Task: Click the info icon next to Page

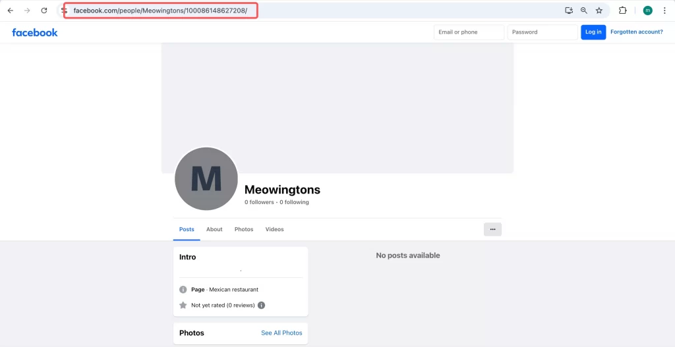Action: pyautogui.click(x=183, y=289)
